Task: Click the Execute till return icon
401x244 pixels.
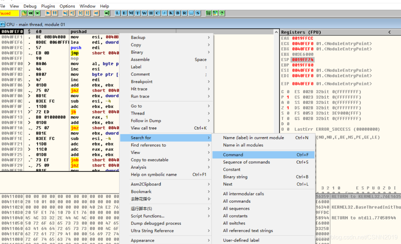Action: pyautogui.click(x=96, y=13)
